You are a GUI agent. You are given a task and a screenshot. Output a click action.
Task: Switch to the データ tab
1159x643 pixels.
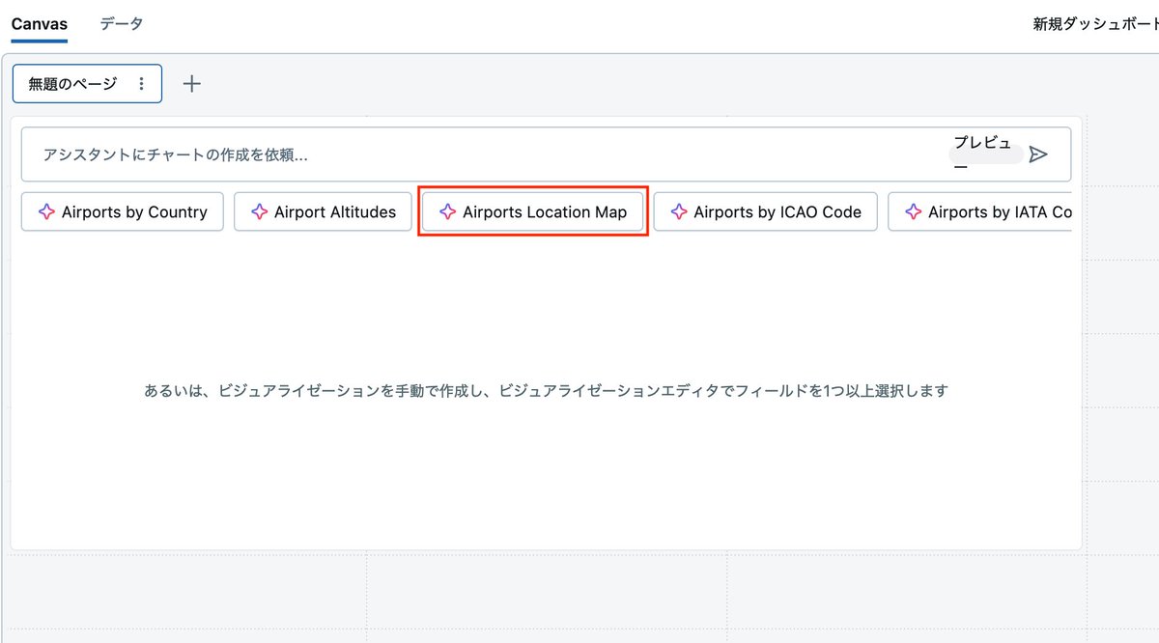122,23
